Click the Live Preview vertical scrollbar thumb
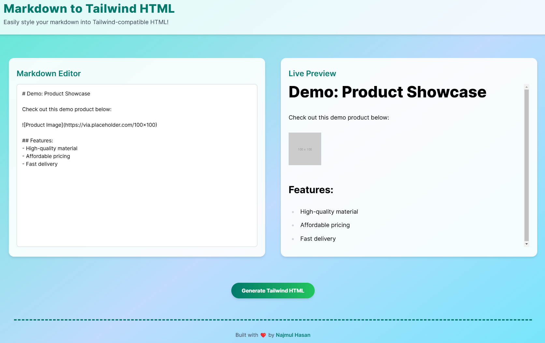 coord(526,165)
